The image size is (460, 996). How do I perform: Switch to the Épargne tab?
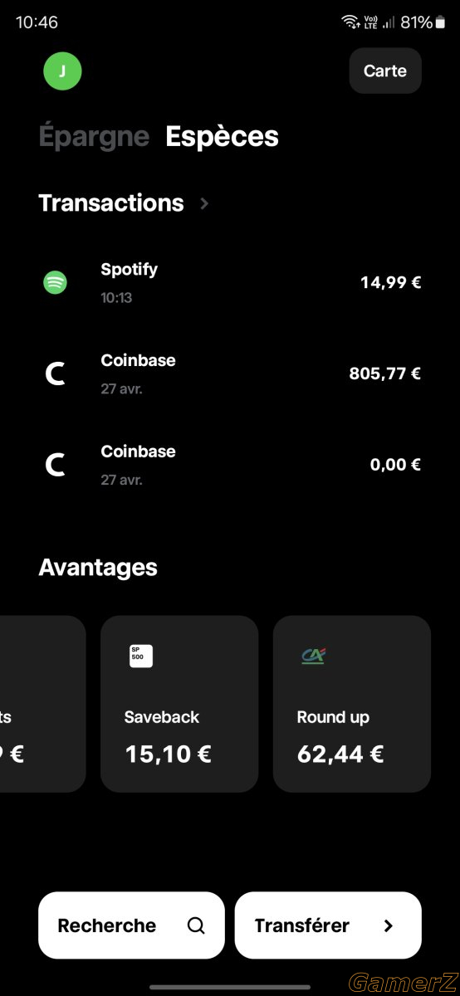(x=94, y=137)
